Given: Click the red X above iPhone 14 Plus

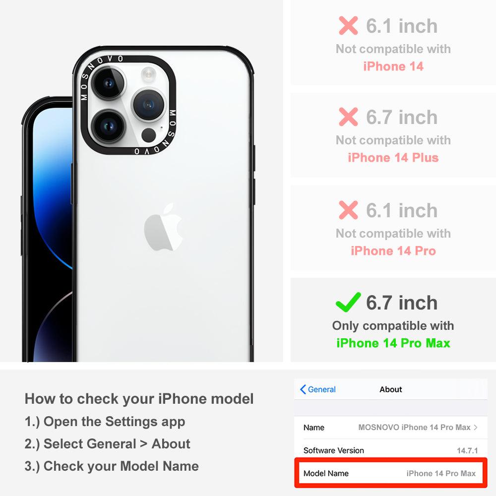Looking at the screenshot, I should [x=348, y=117].
